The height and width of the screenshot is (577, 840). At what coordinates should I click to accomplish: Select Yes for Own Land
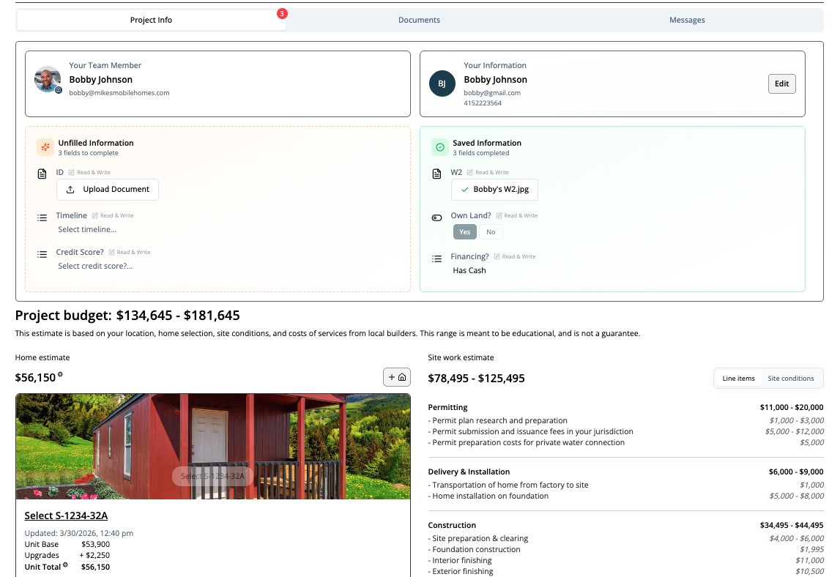(x=464, y=232)
